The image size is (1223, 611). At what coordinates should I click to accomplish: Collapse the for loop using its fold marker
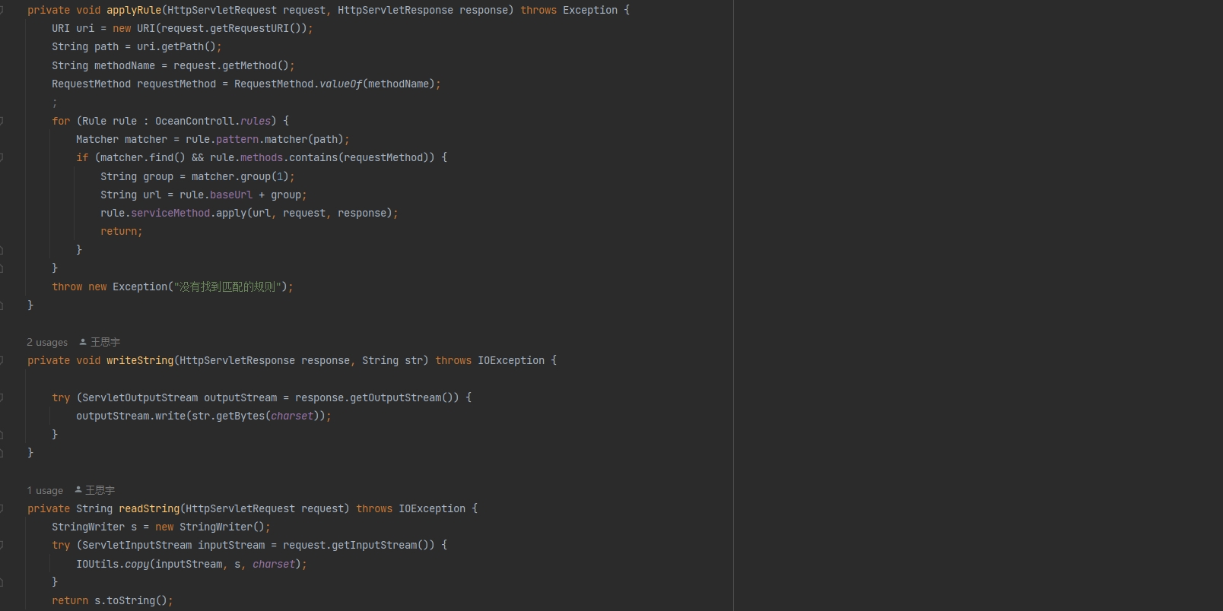tap(2, 121)
